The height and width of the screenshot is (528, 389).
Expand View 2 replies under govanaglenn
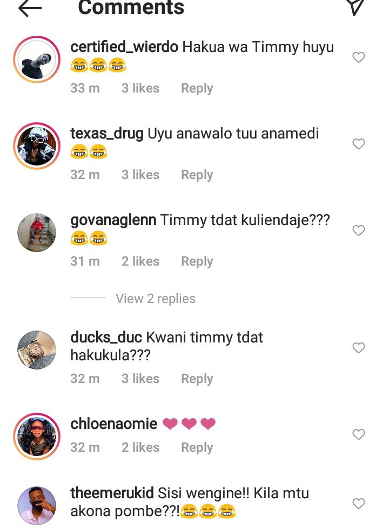[x=156, y=298]
